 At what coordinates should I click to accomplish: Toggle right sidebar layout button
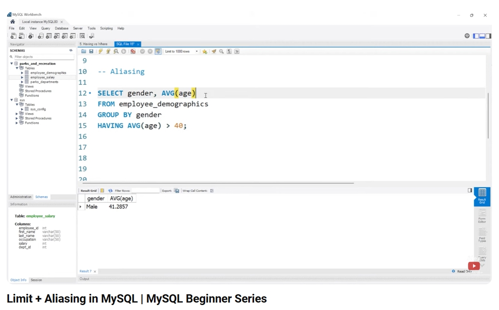click(488, 36)
